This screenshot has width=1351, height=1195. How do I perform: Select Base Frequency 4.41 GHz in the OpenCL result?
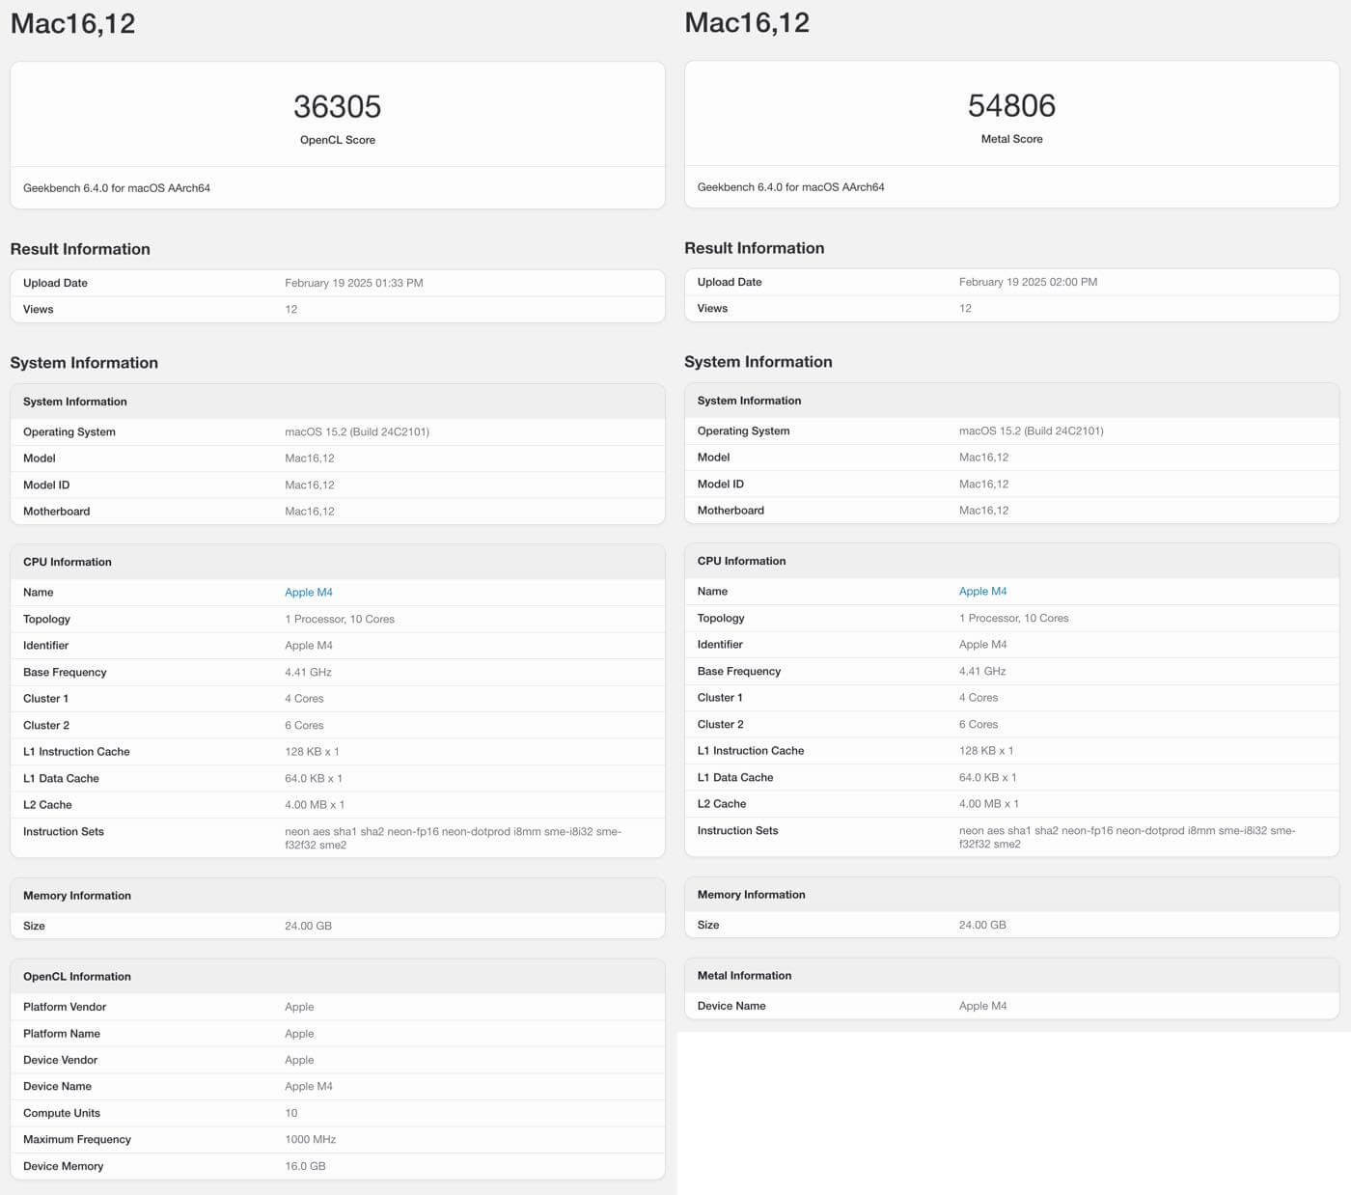click(x=308, y=673)
